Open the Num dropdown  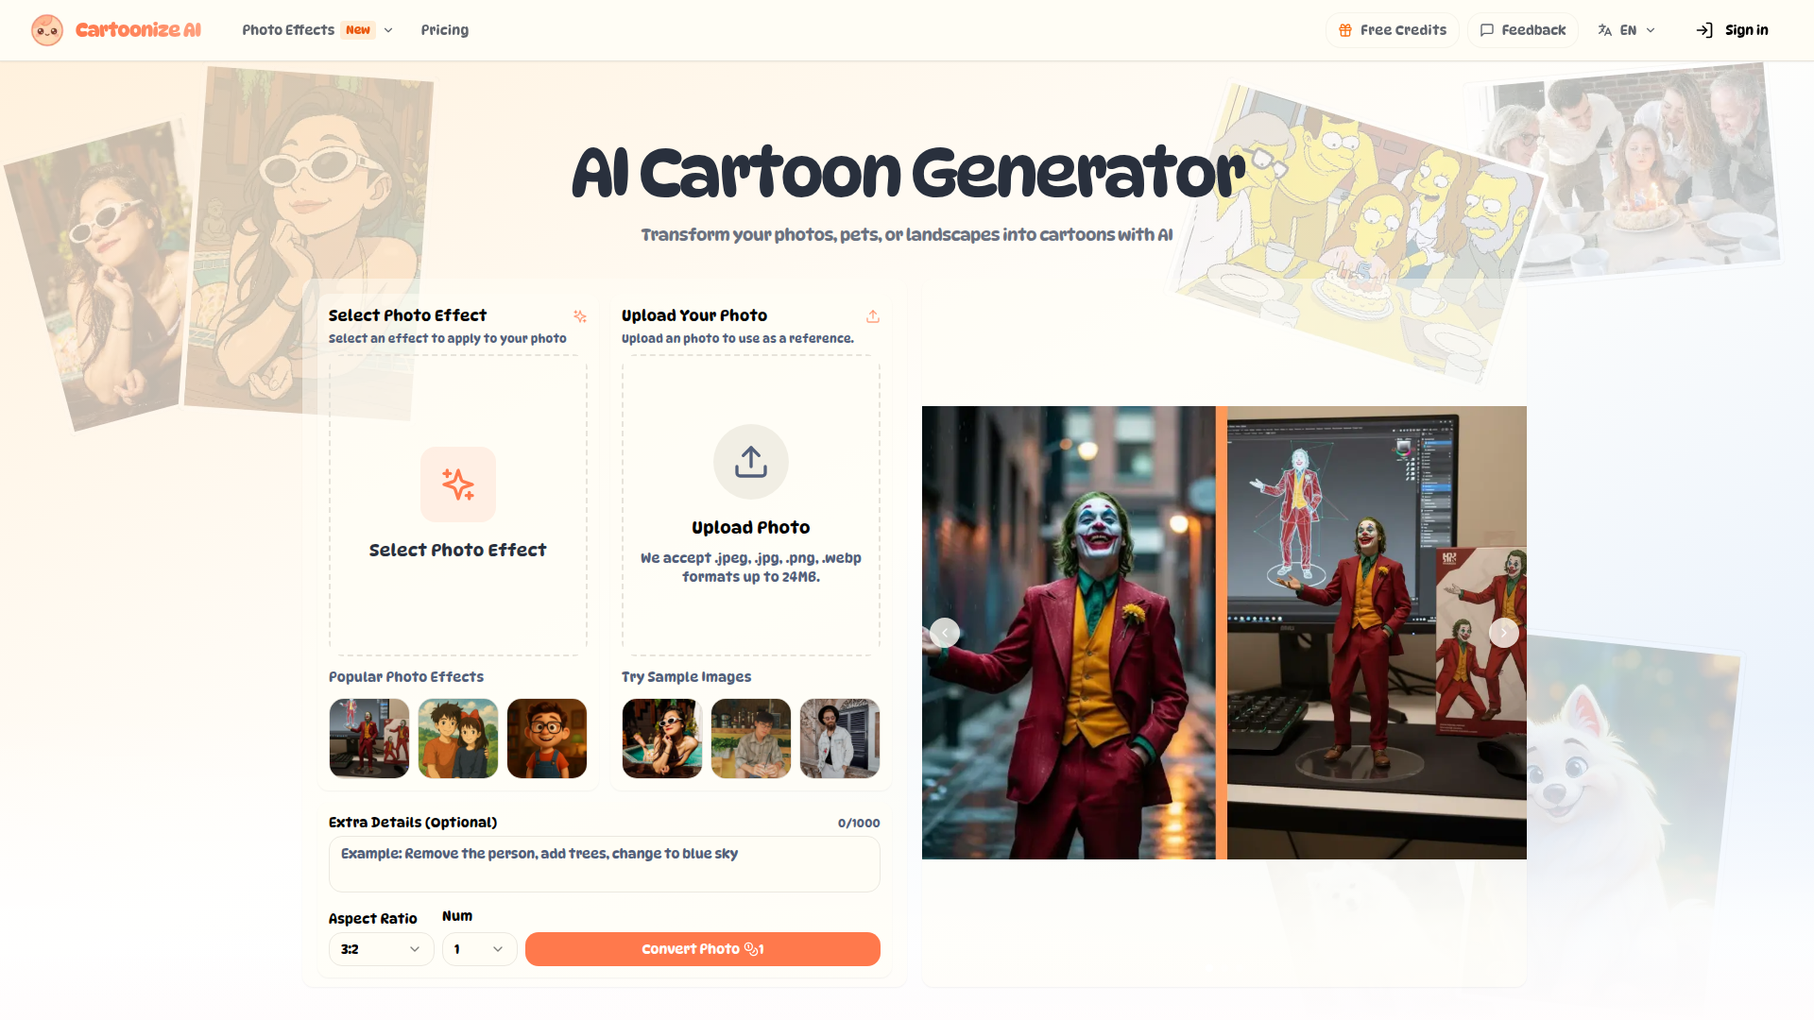point(480,949)
